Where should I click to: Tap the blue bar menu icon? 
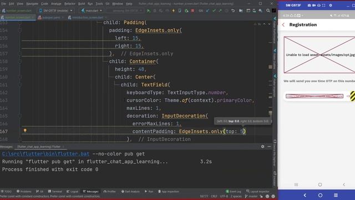tap(336, 195)
